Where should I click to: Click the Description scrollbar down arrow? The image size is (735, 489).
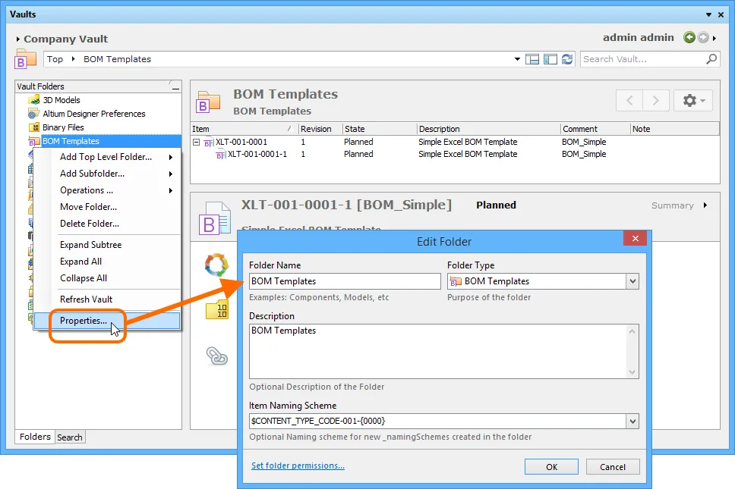pyautogui.click(x=632, y=372)
